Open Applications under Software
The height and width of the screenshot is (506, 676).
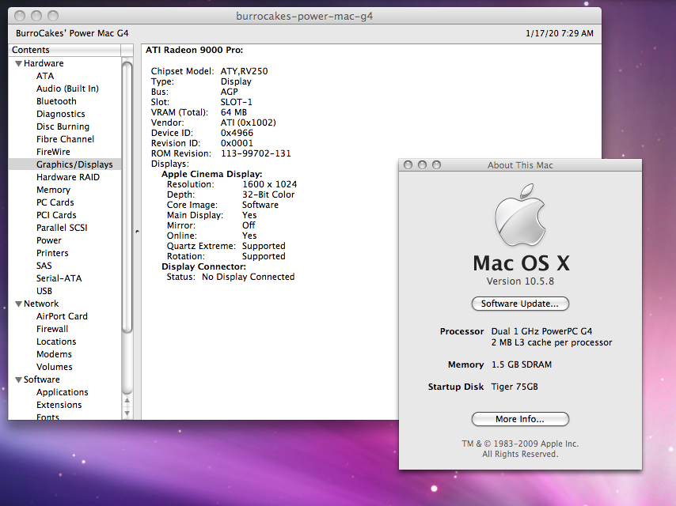pyautogui.click(x=62, y=392)
